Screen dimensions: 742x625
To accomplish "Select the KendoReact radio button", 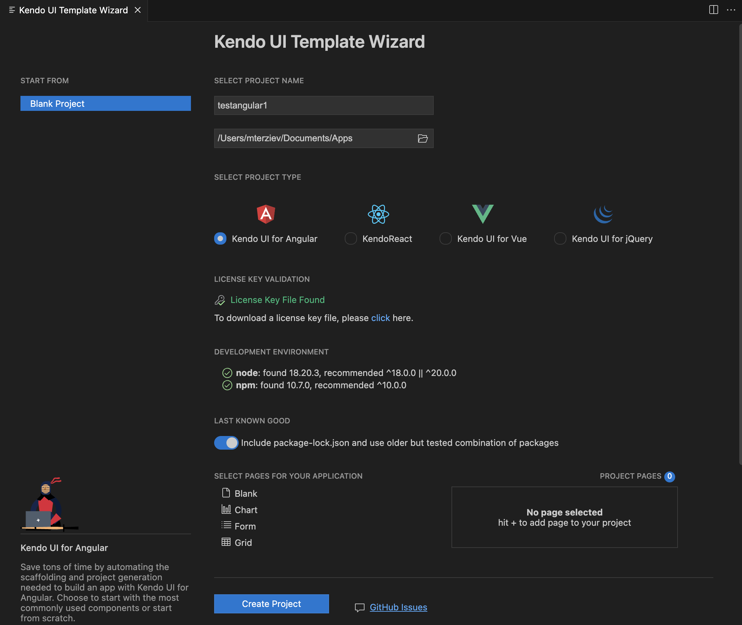I will click(x=350, y=238).
